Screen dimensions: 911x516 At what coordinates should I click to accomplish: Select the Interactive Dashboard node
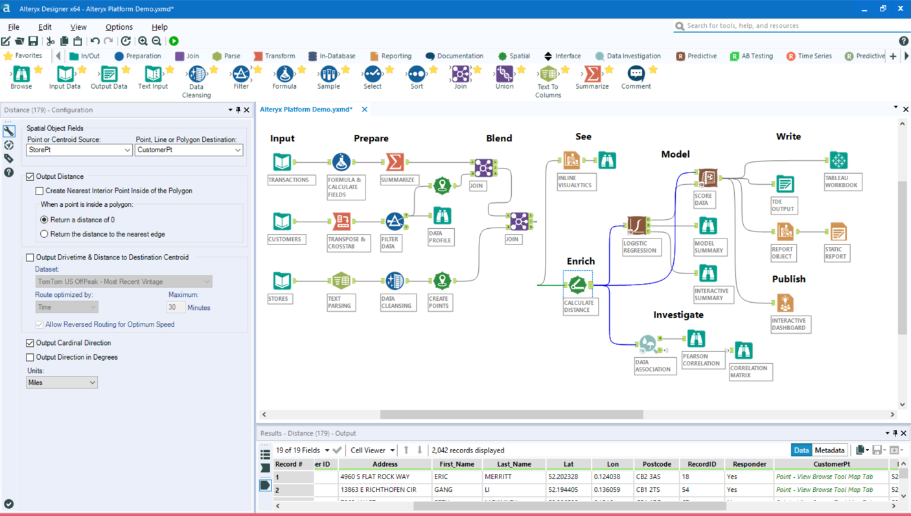[x=785, y=303]
